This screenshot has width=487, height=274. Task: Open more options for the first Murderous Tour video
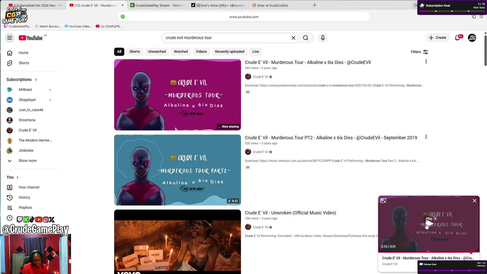[426, 62]
